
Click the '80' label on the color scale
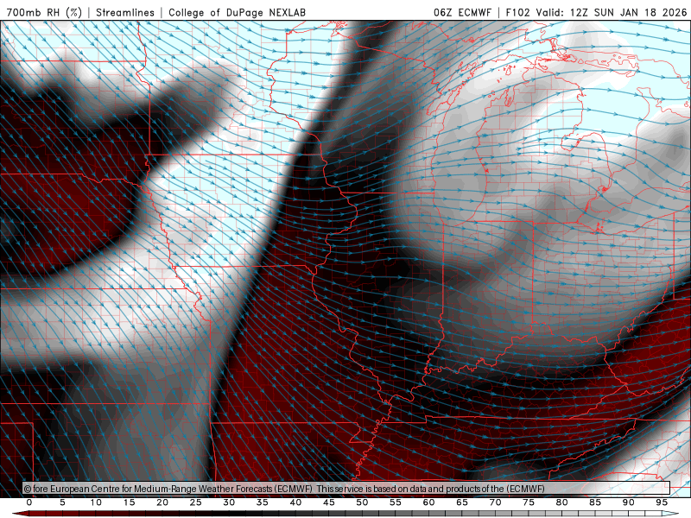tap(562, 502)
